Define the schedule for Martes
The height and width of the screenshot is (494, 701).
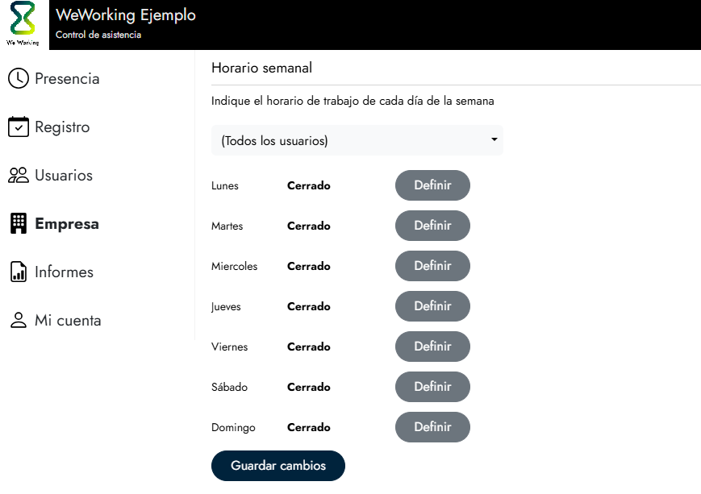coord(432,226)
